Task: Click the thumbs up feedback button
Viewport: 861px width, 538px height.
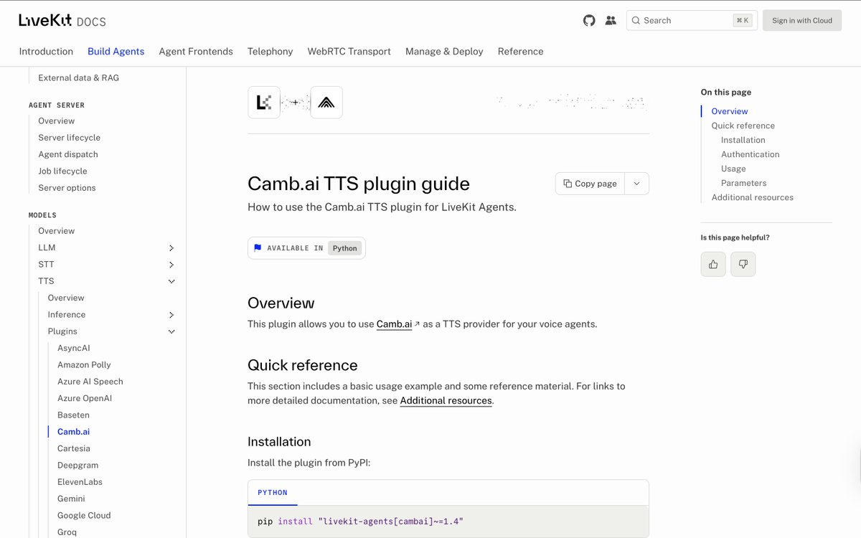Action: coord(713,264)
